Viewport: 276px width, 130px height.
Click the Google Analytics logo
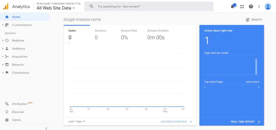coord(6,7)
